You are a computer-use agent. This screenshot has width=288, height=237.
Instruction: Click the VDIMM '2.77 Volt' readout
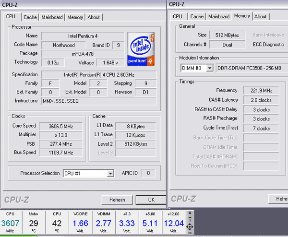click(x=104, y=223)
